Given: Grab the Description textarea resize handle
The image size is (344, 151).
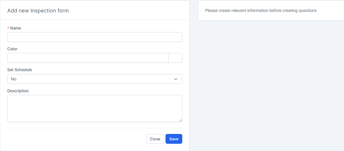Looking at the screenshot, I should coord(180,120).
